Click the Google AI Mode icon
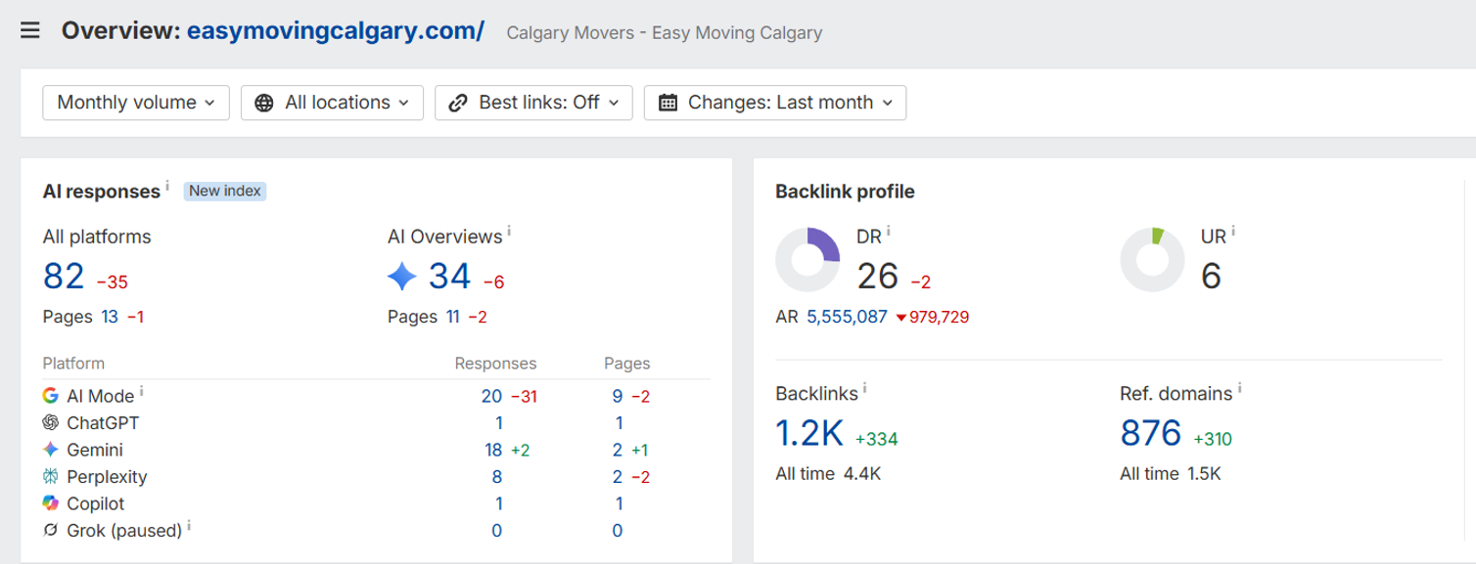Viewport: 1476px width, 564px height. click(51, 396)
